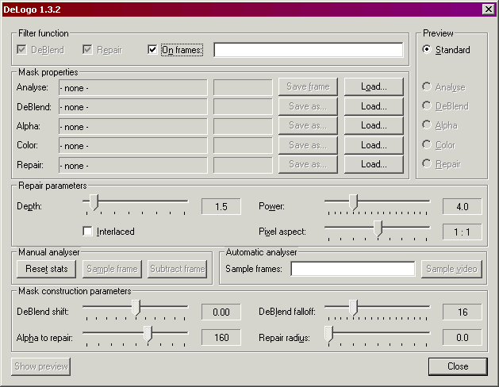Screen dimensions: 499x387
Task: Click Save as in Alpha row
Action: 308,125
